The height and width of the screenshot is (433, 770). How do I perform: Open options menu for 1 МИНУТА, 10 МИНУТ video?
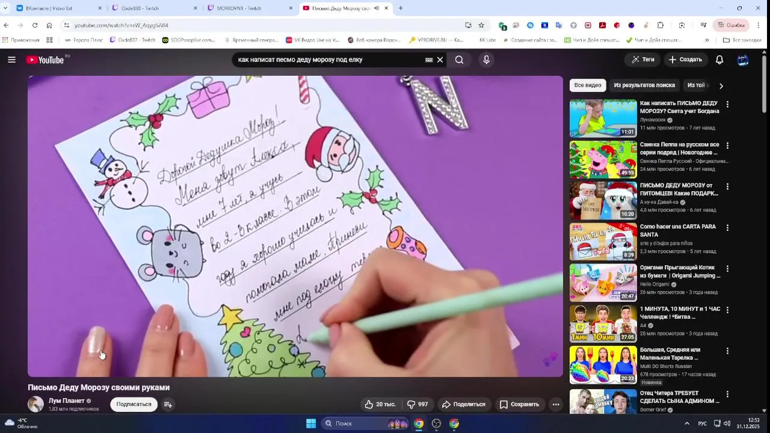point(727,310)
